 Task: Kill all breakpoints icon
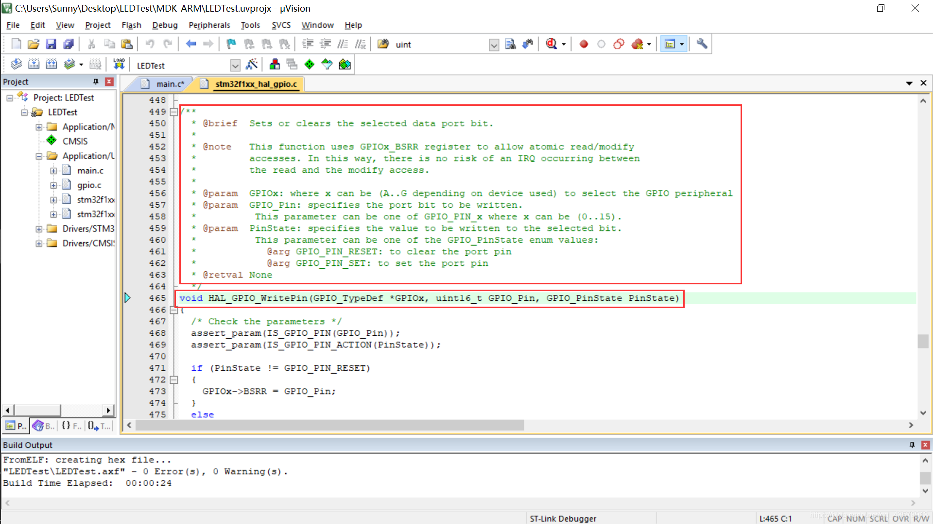point(637,44)
